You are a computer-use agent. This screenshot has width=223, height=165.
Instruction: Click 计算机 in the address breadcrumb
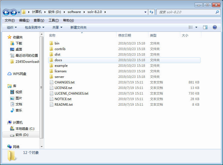(37, 12)
